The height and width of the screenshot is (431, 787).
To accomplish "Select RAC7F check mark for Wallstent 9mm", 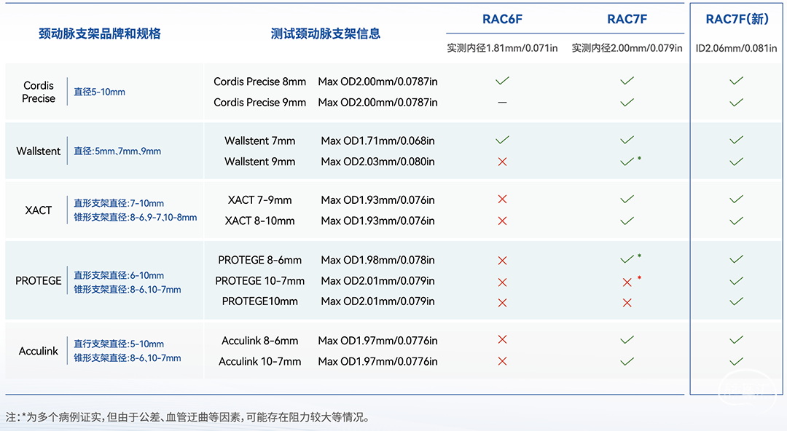I will (x=627, y=162).
